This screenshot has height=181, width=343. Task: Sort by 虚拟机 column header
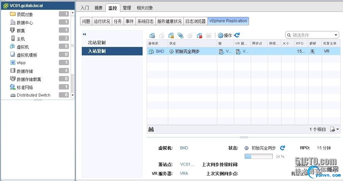coord(157,43)
